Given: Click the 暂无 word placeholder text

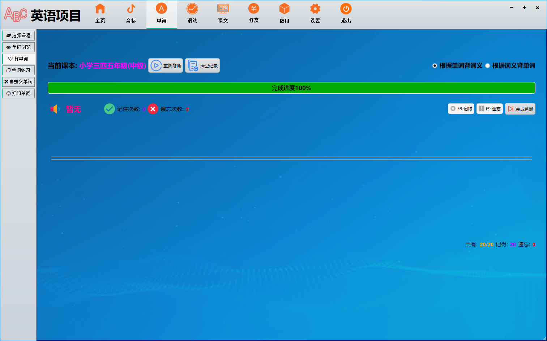Looking at the screenshot, I should pyautogui.click(x=73, y=109).
